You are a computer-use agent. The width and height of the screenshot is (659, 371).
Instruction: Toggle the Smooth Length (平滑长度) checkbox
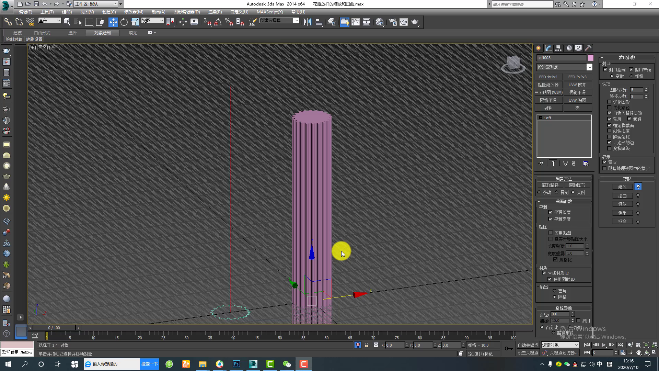551,212
